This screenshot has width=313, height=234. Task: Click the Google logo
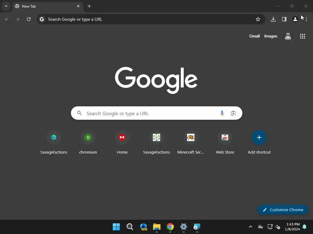pyautogui.click(x=156, y=80)
